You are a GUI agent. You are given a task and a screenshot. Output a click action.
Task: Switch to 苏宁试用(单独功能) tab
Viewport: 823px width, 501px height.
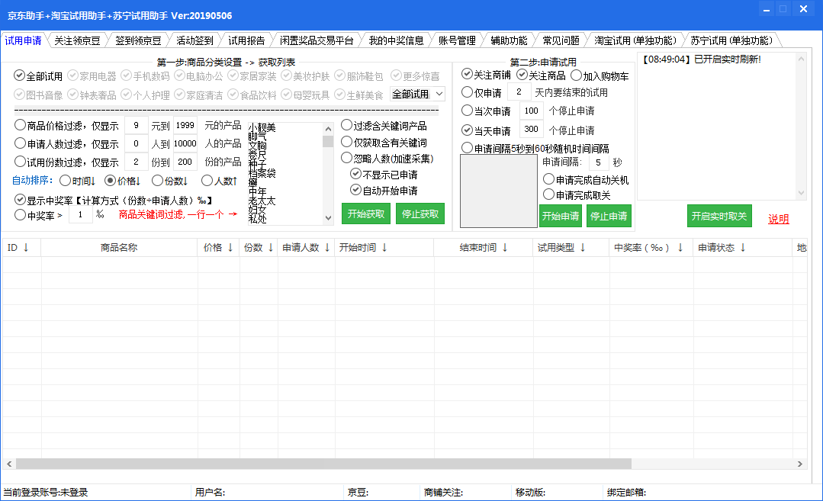tap(731, 40)
